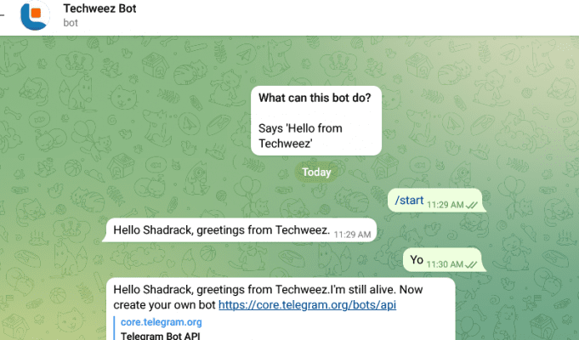Open the core.telegram.org link preview title
579x340 pixels.
(x=162, y=322)
